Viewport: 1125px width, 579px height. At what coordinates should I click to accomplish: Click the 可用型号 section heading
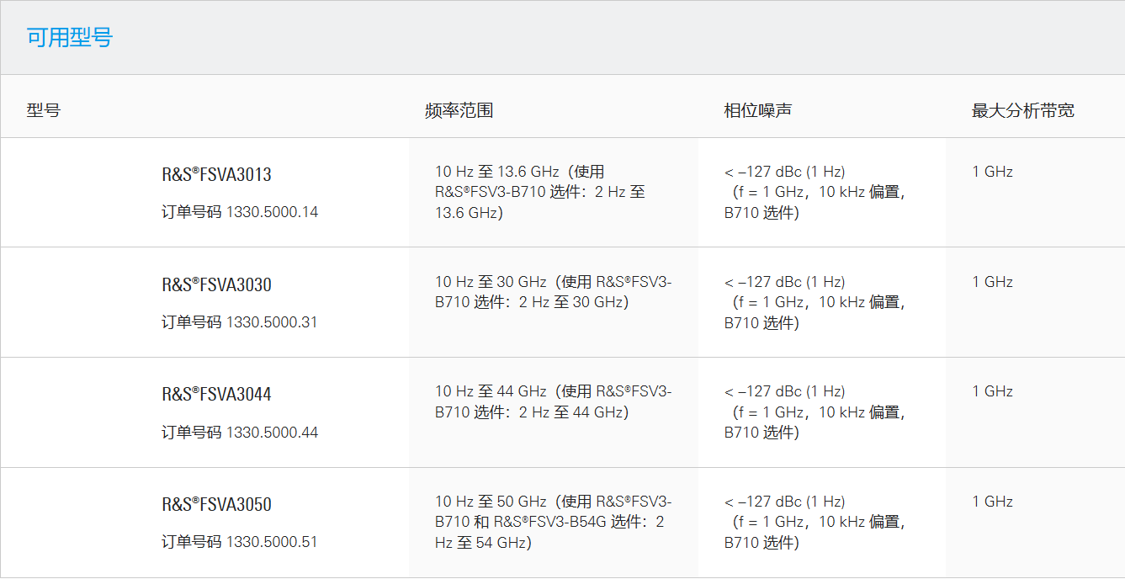(x=70, y=38)
